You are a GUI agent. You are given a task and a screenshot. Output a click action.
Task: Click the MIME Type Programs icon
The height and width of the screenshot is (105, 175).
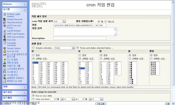tap(5, 34)
